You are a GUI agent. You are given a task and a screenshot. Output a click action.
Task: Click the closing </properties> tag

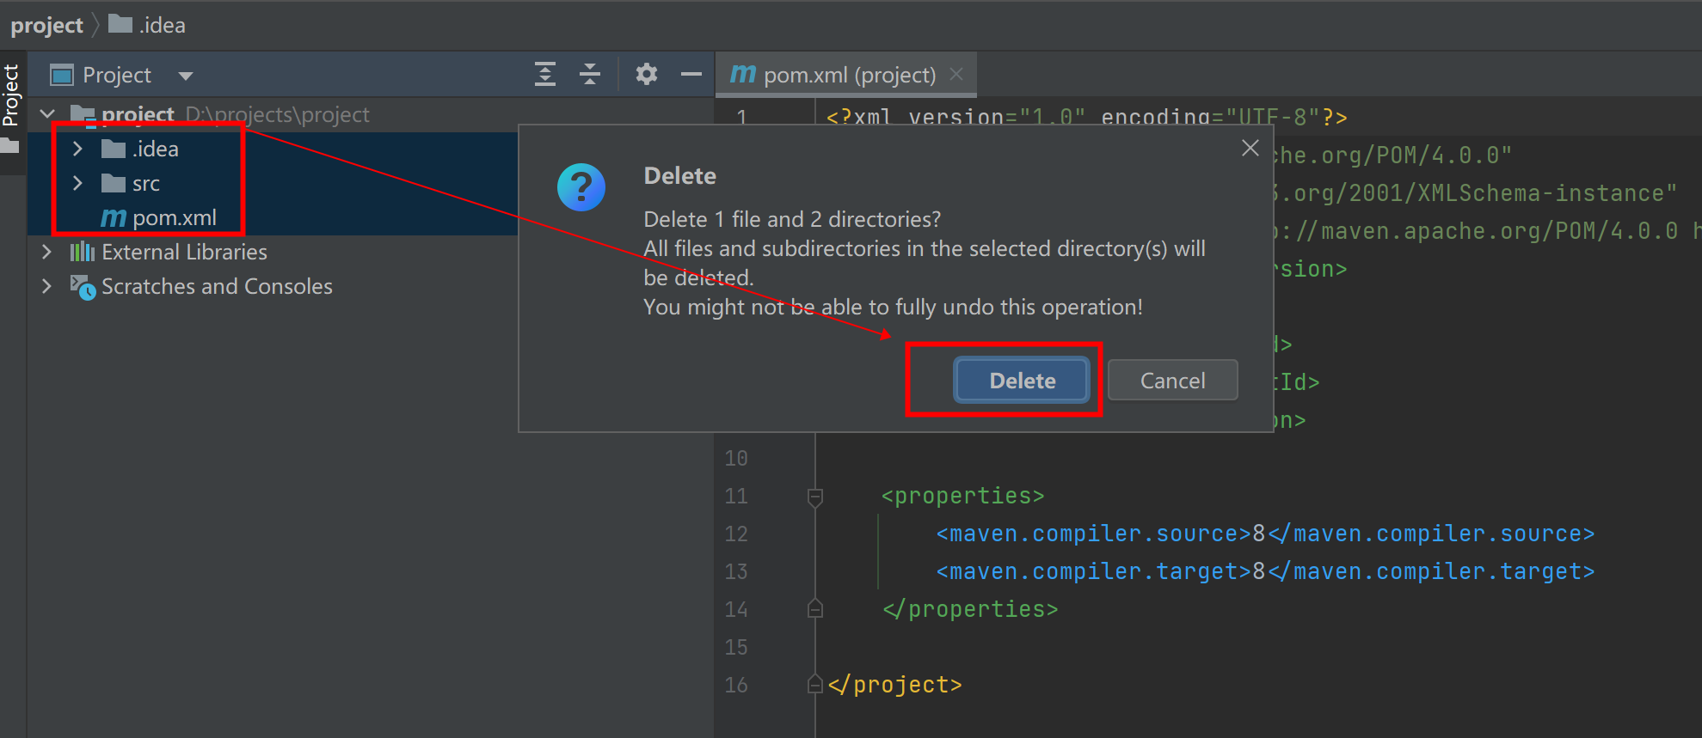[970, 609]
